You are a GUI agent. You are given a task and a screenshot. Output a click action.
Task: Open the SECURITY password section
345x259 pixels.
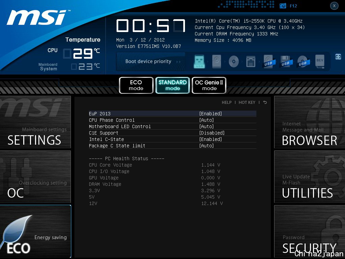pos(310,231)
